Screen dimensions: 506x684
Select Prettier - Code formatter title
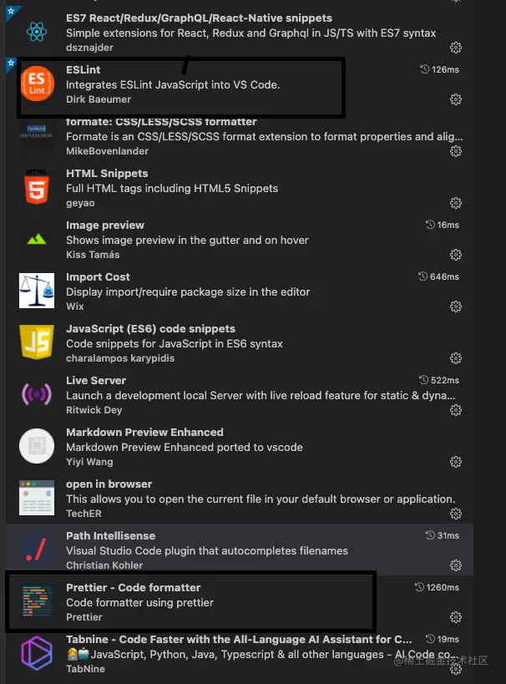(133, 588)
